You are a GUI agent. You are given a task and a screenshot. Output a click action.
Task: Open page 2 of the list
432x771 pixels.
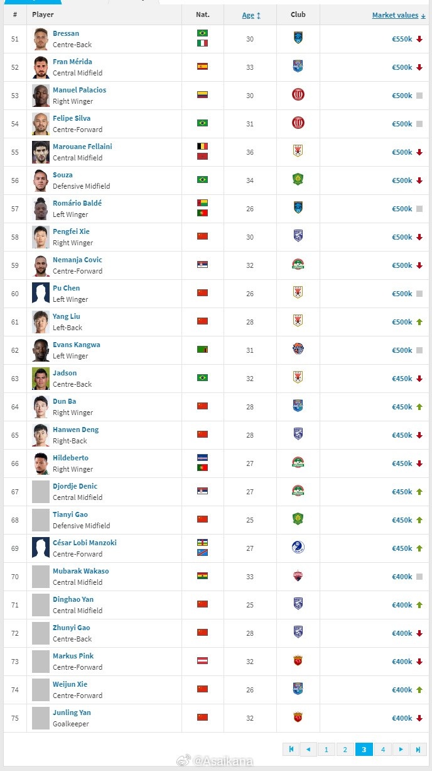pyautogui.click(x=345, y=749)
